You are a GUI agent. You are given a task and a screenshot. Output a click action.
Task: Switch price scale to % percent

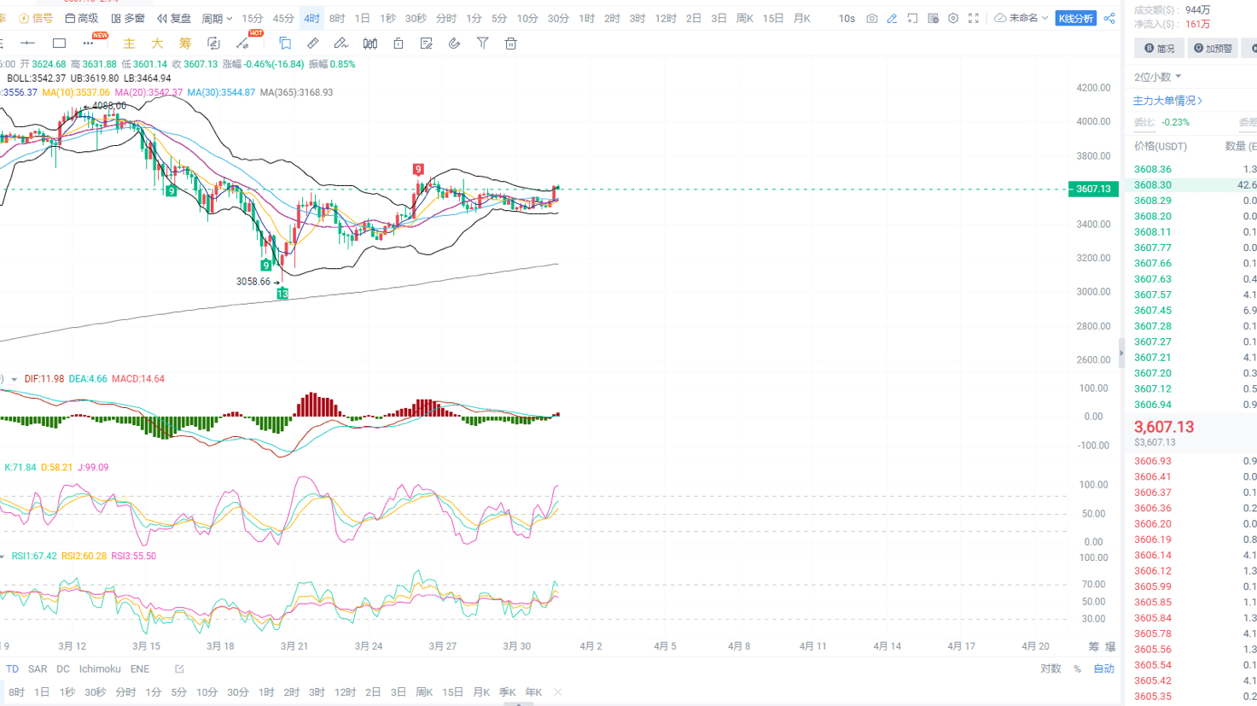pyautogui.click(x=1077, y=669)
